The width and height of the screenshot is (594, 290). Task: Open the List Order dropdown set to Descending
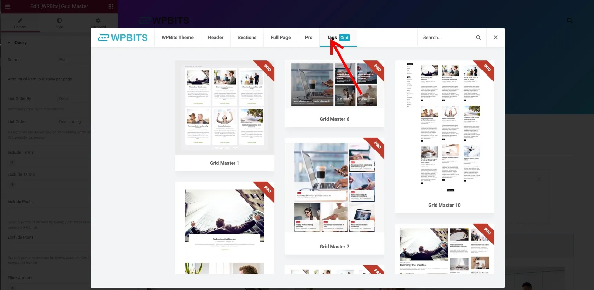[x=74, y=122]
